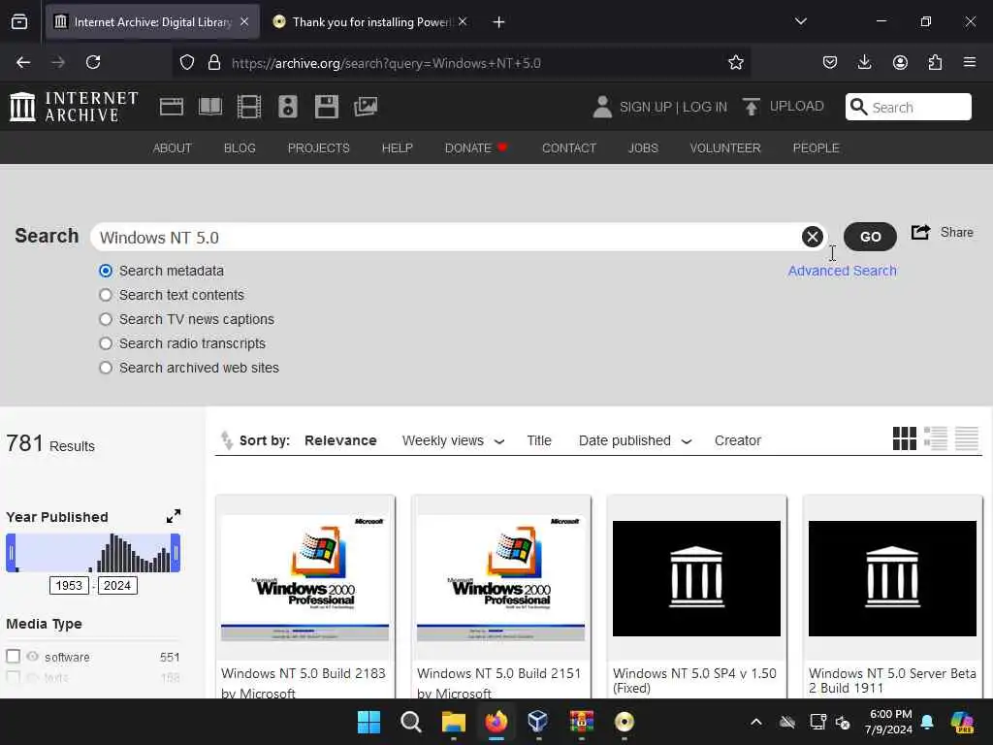Expand the Year Published histogram
Viewport: 993px width, 745px height.
pos(173,516)
